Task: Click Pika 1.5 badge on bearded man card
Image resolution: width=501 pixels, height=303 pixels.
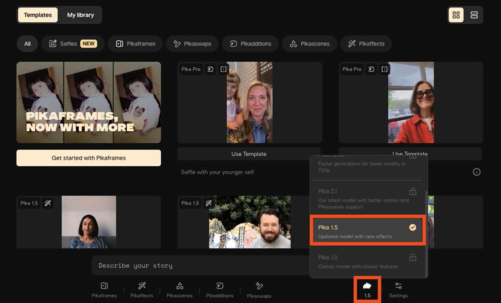Action: [190, 203]
